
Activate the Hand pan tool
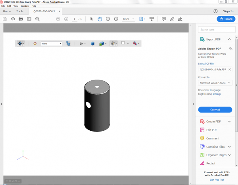pyautogui.click(x=100, y=19)
